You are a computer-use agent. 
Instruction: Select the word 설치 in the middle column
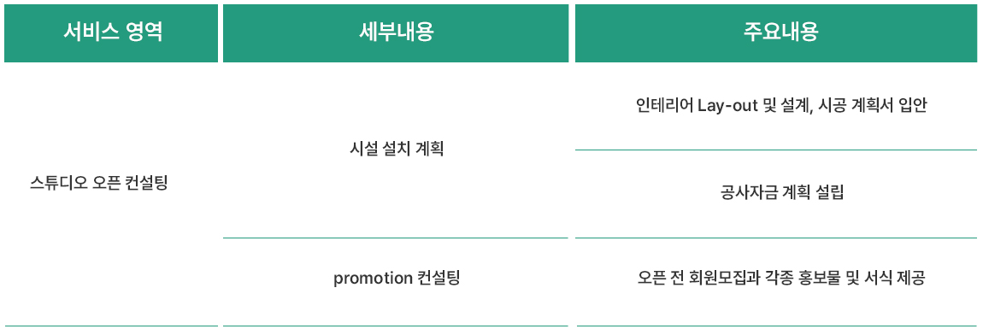397,150
